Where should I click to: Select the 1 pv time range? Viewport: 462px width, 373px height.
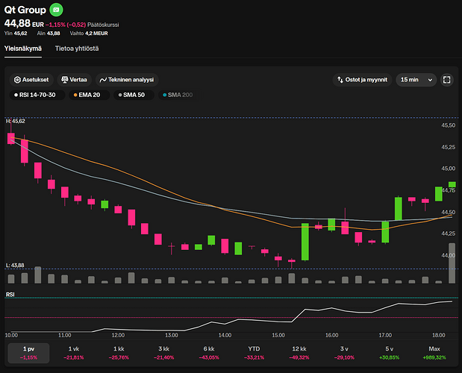(29, 352)
